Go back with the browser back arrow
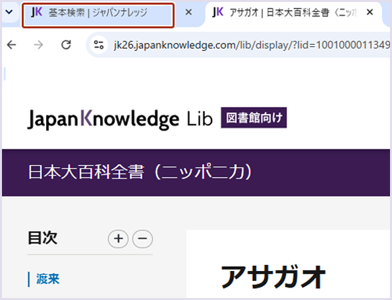392x300 pixels. [11, 45]
